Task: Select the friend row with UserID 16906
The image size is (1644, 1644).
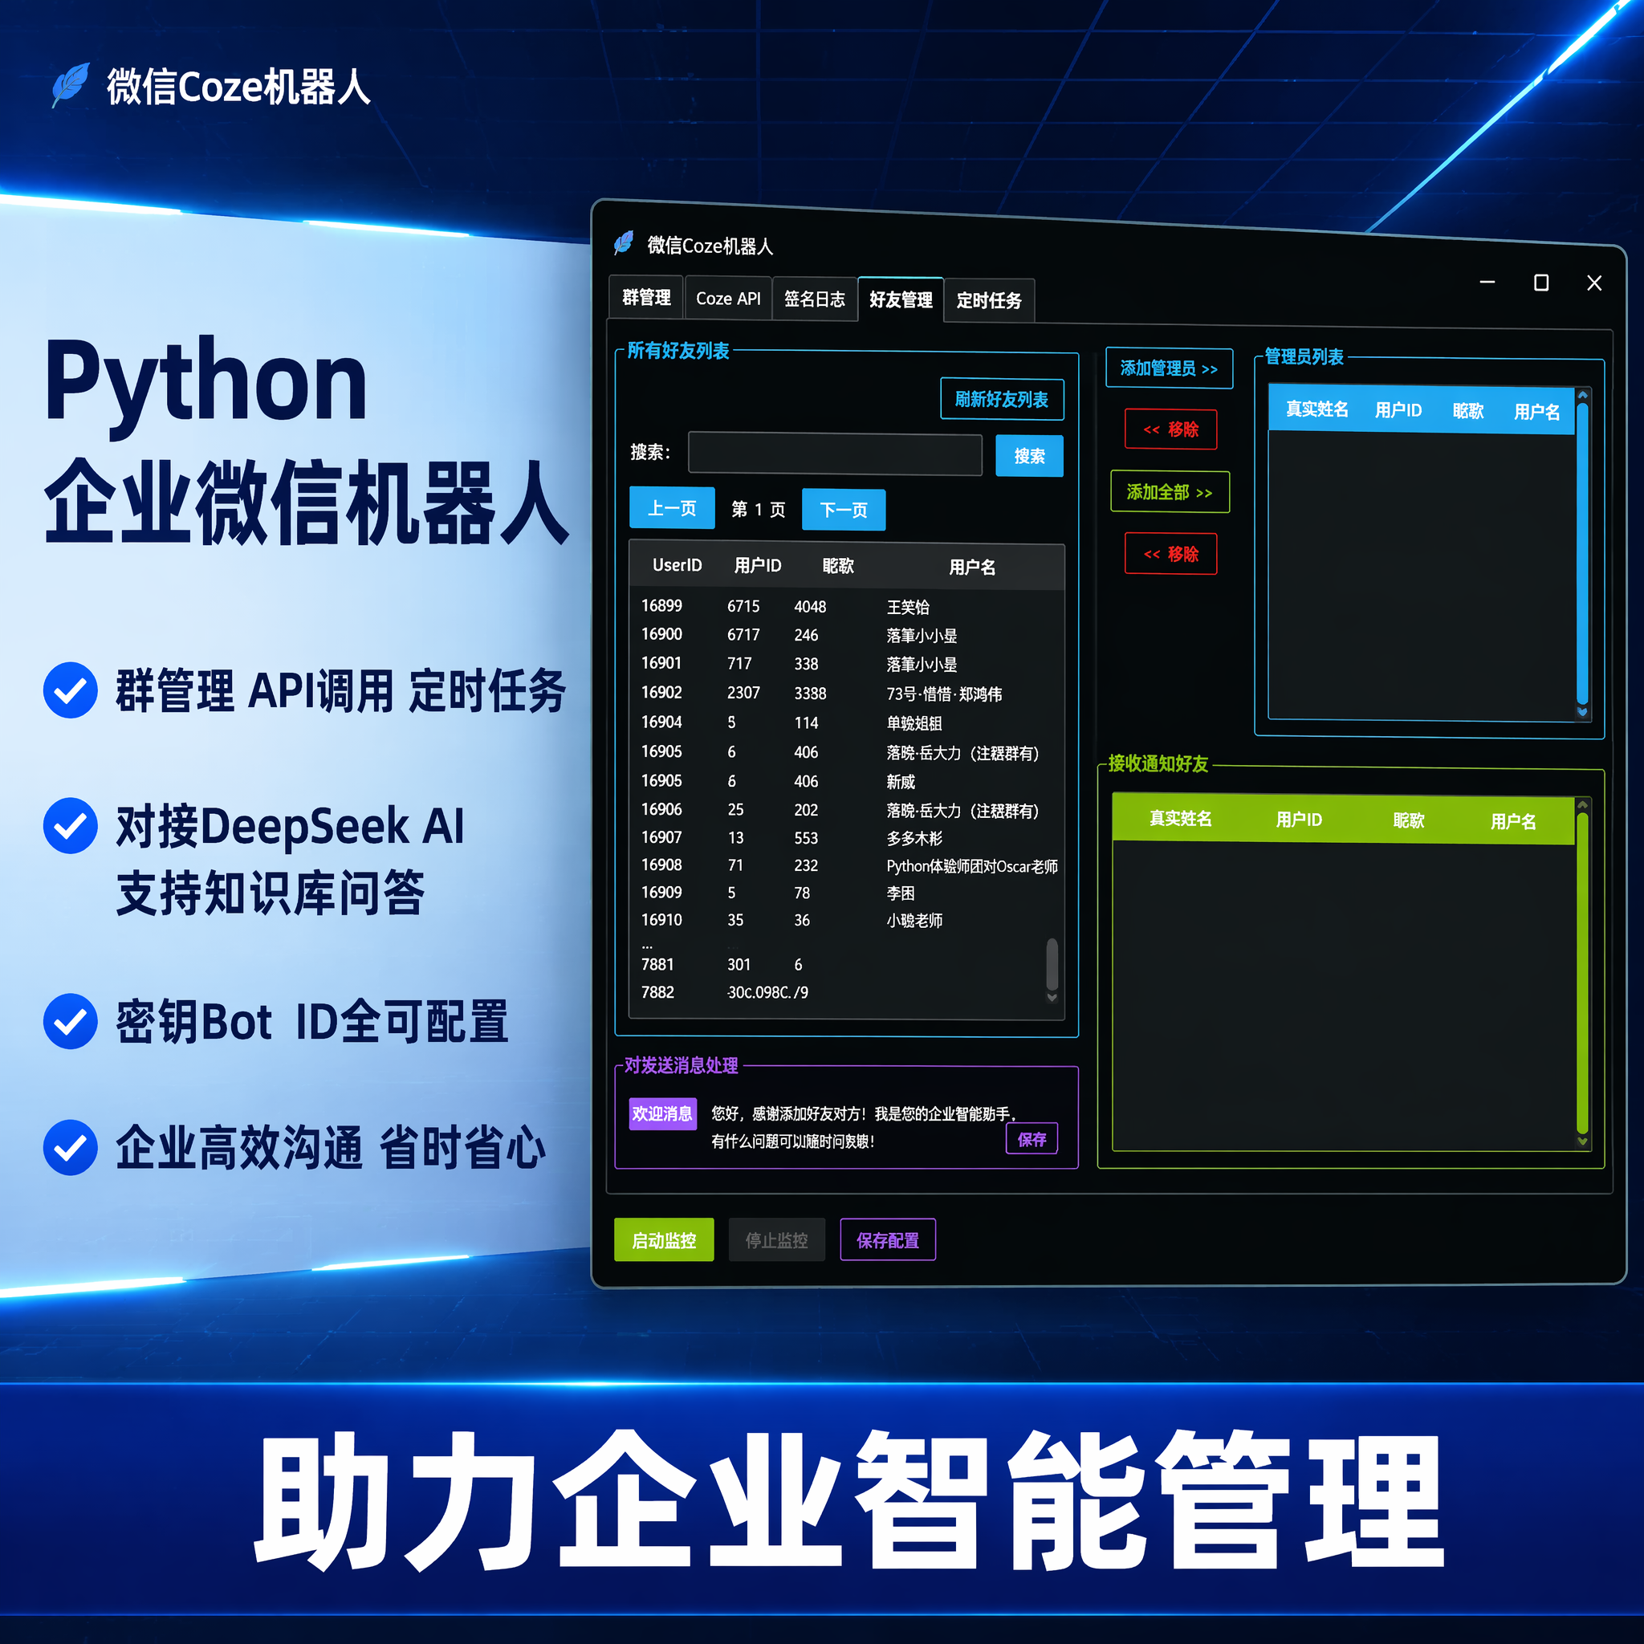Action: coord(847,809)
